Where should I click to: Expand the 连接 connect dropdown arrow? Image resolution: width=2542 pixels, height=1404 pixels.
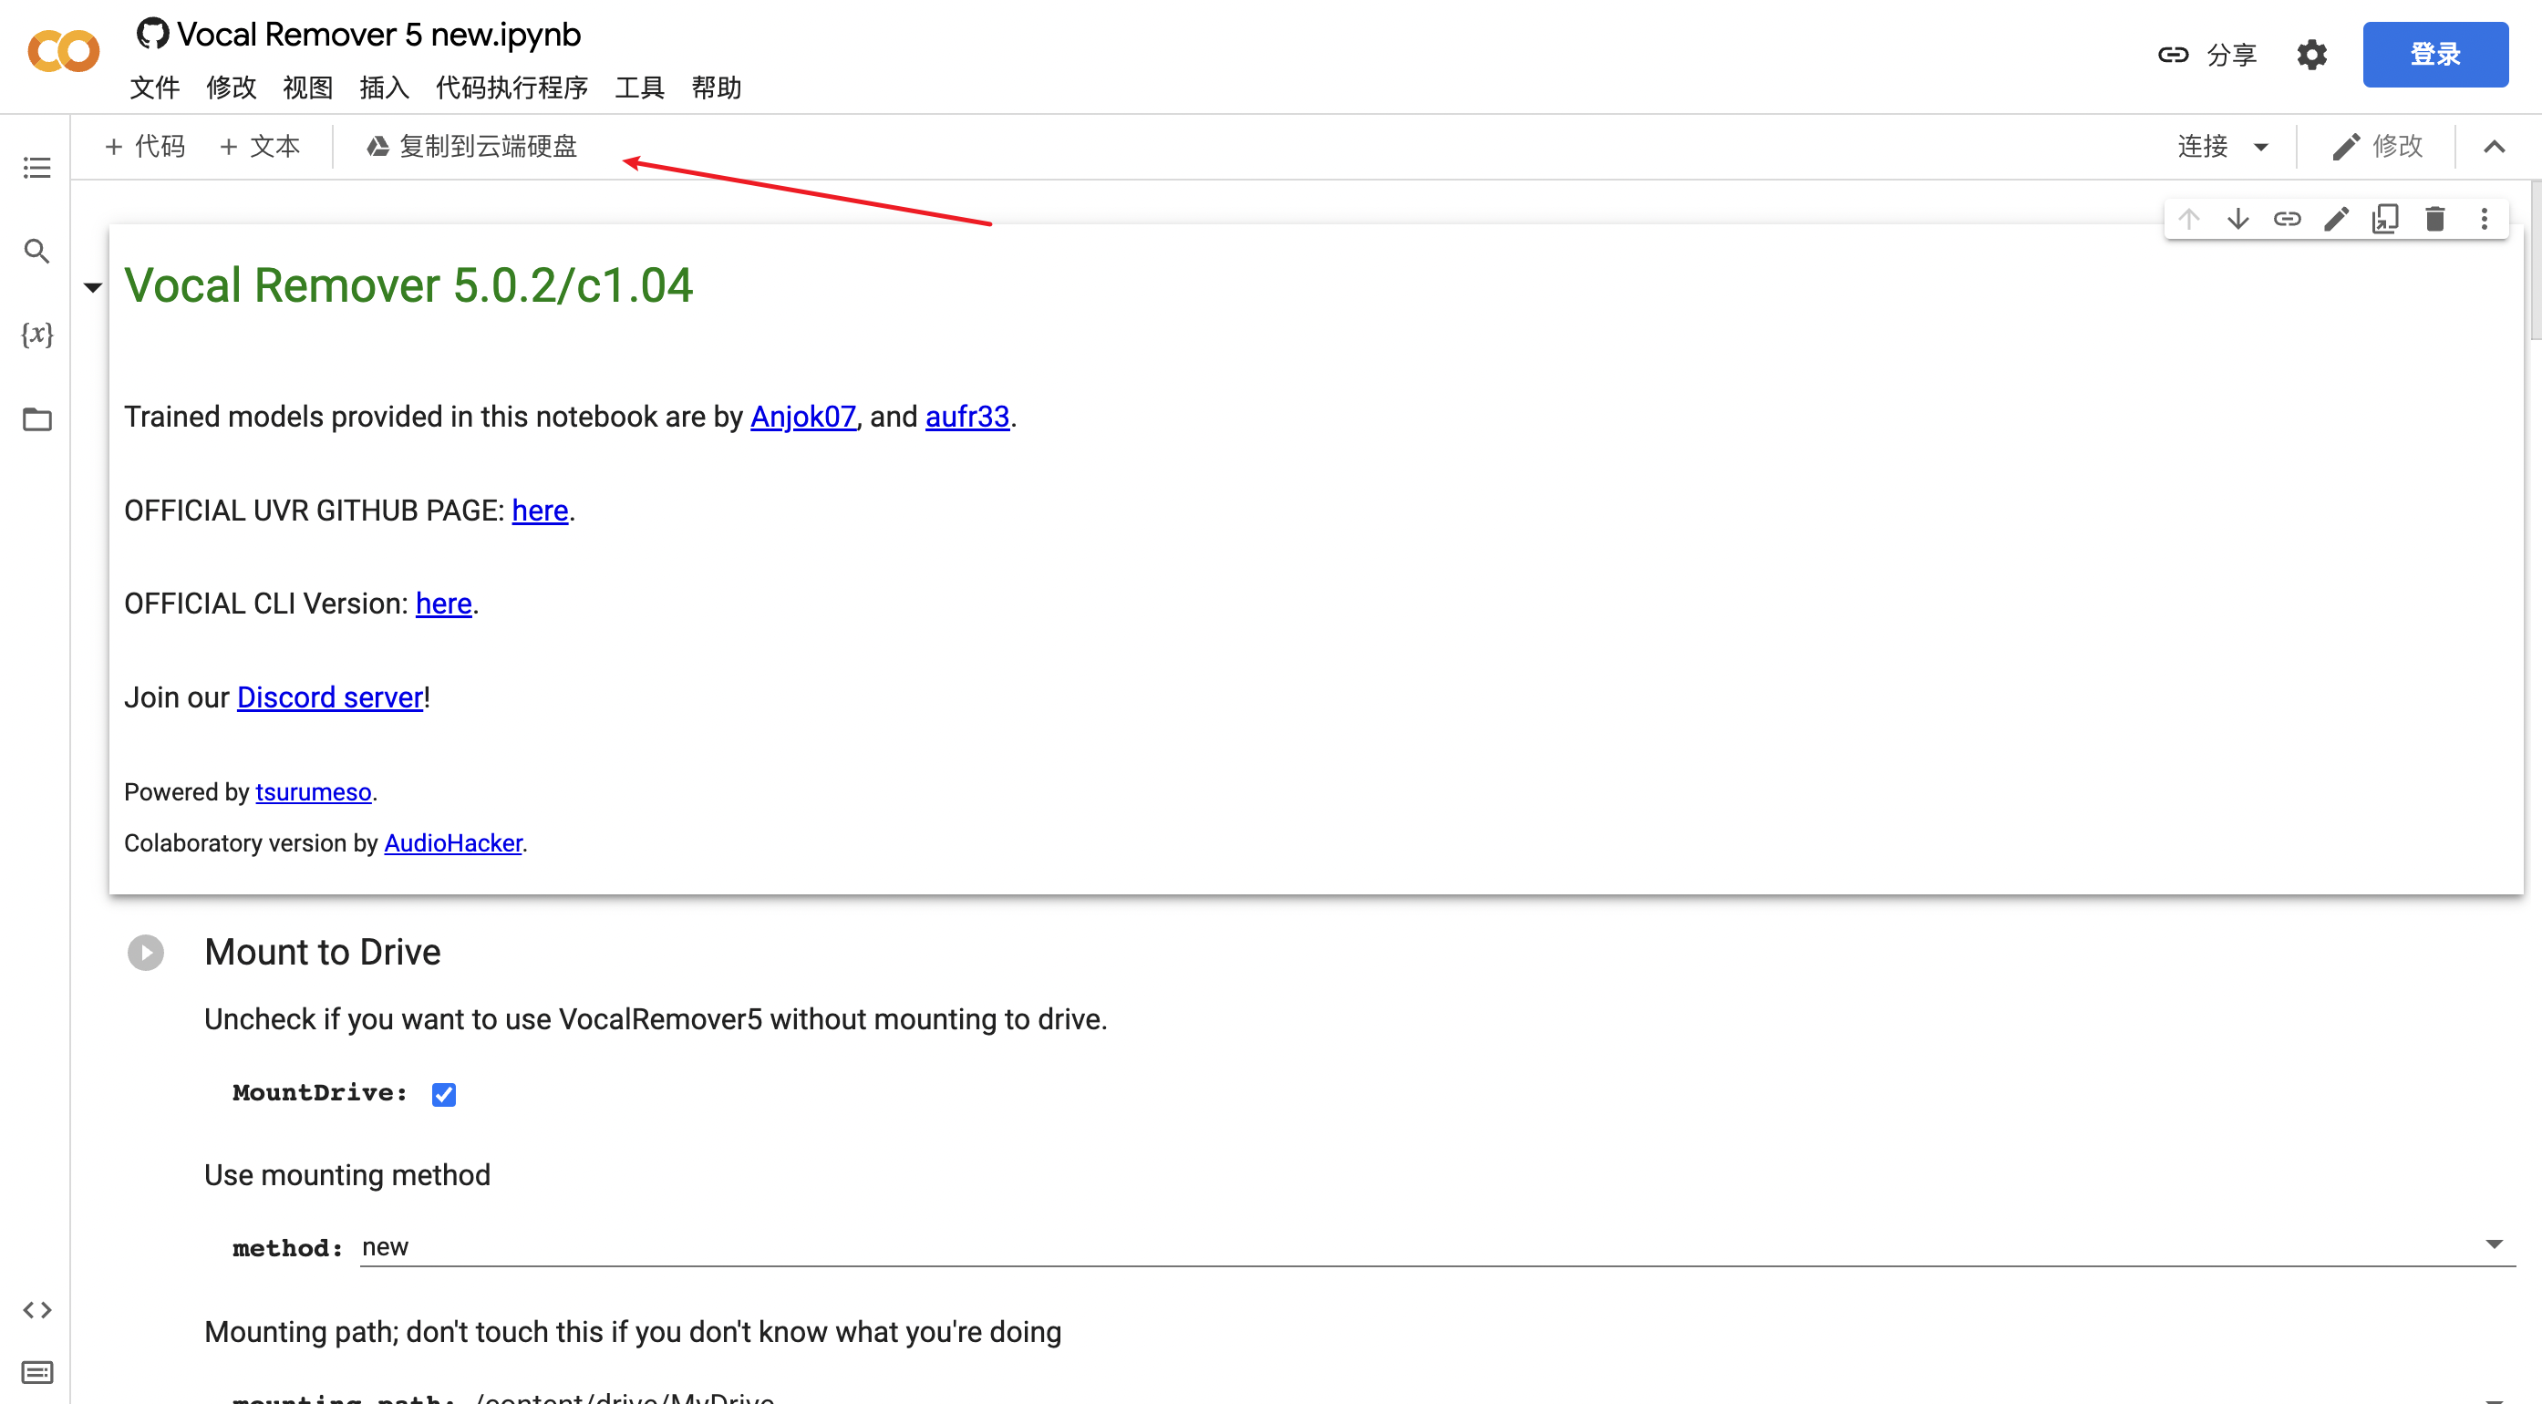(x=2261, y=148)
